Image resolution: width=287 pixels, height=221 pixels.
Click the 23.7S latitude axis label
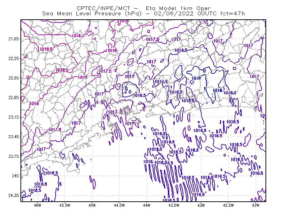coord(13,156)
